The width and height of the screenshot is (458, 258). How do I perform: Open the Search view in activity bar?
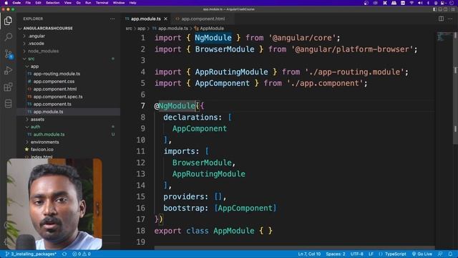click(x=8, y=37)
